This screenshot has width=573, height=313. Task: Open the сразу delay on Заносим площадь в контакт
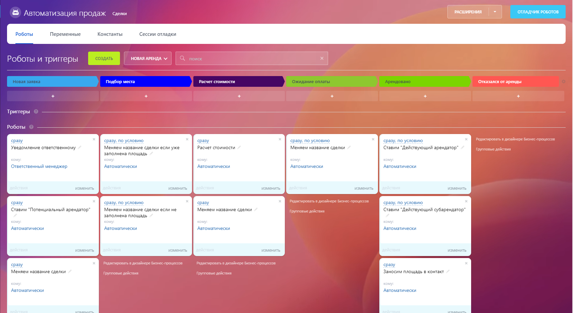[389, 265]
